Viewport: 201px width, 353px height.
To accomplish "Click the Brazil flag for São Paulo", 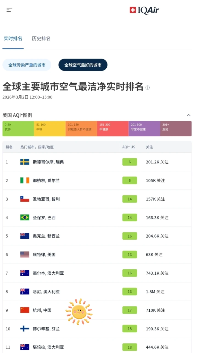I will 25,217.
